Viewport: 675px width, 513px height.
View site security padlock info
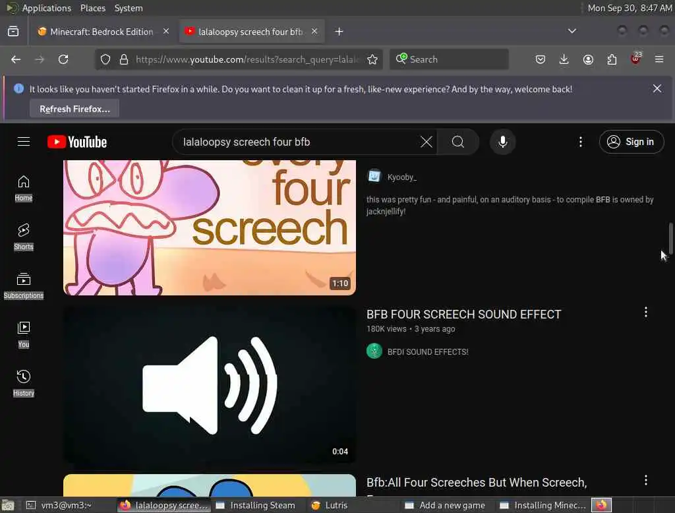coord(124,59)
